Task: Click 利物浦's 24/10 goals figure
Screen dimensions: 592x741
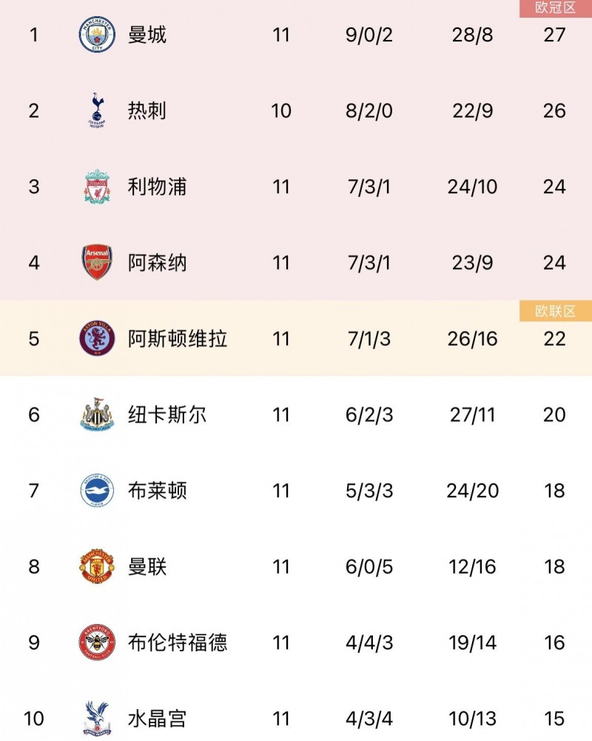Action: click(x=473, y=187)
